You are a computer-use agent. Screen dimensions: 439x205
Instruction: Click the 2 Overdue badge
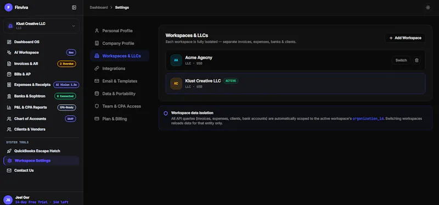[x=66, y=64]
